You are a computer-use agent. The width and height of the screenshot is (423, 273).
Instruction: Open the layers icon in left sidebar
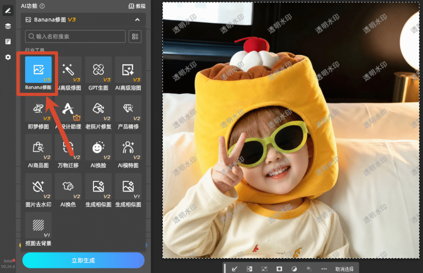click(x=8, y=26)
